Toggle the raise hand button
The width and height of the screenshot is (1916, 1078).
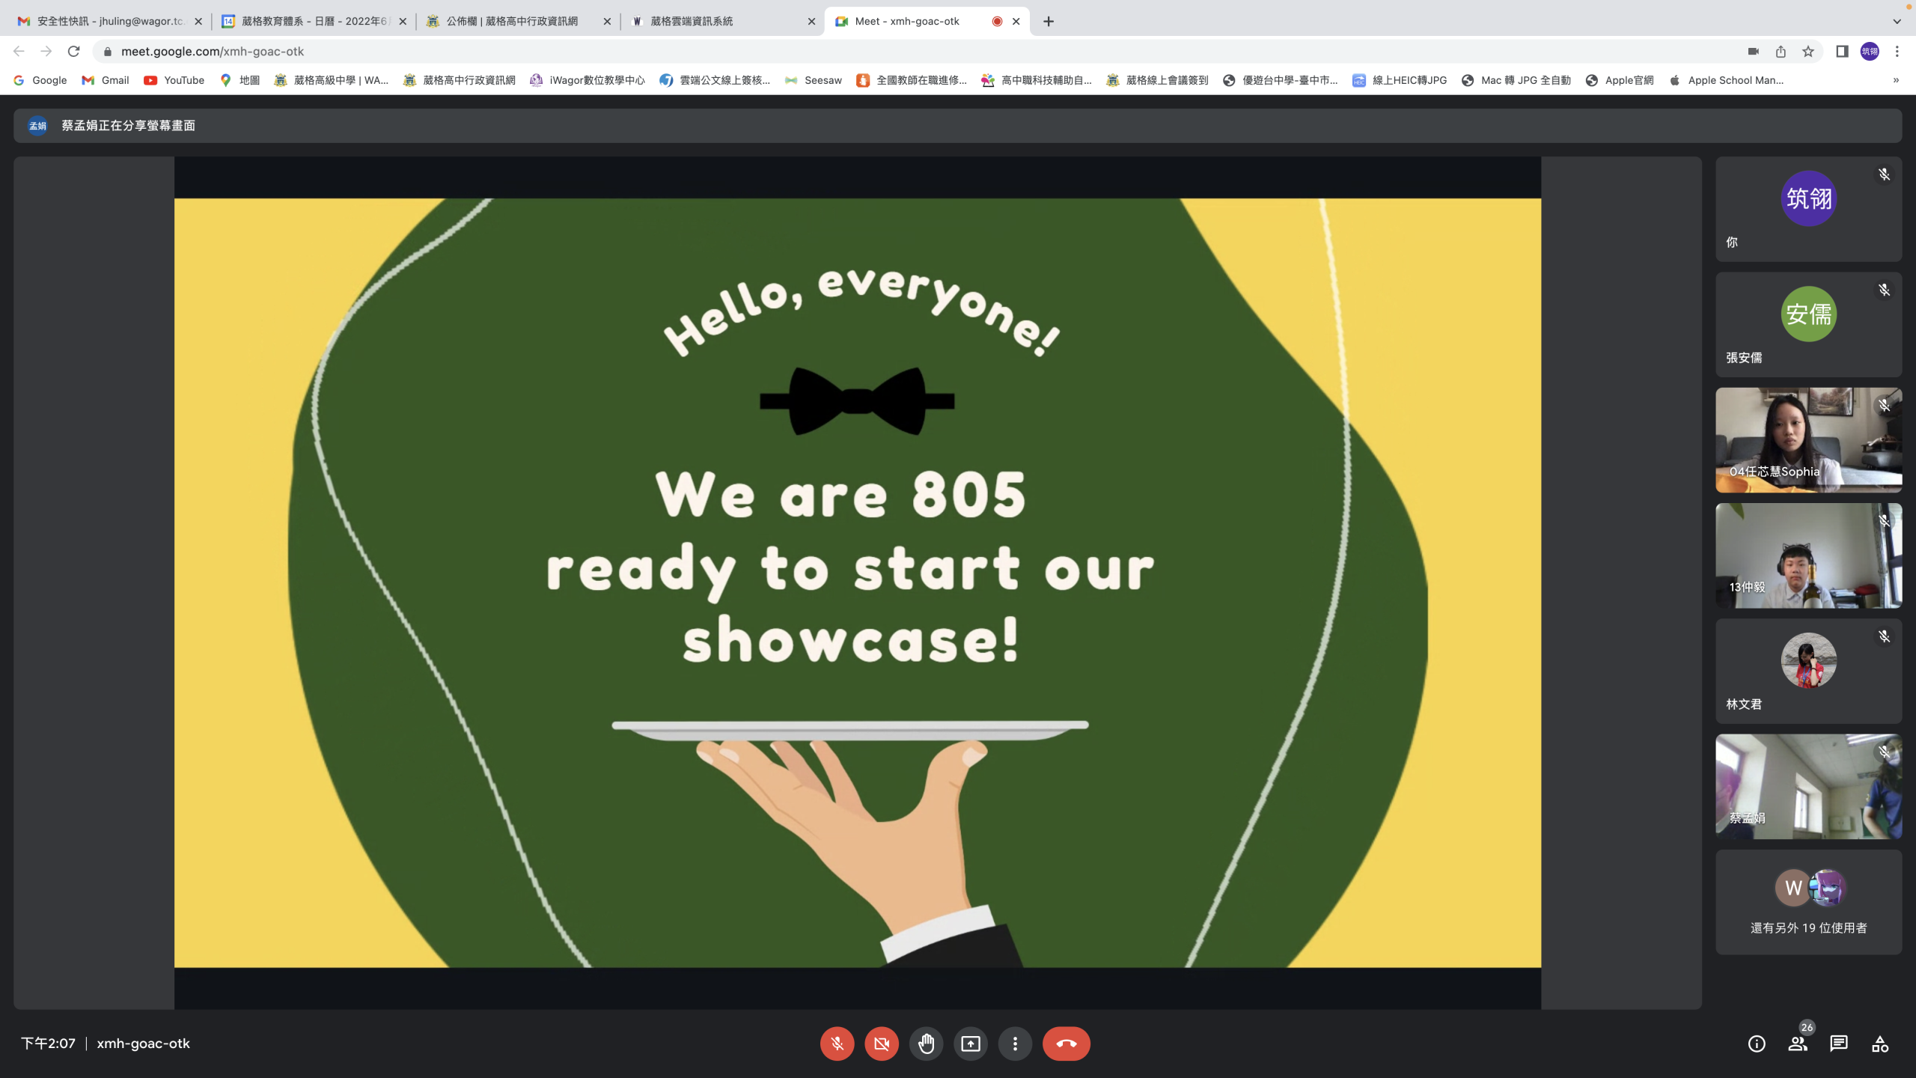926,1044
